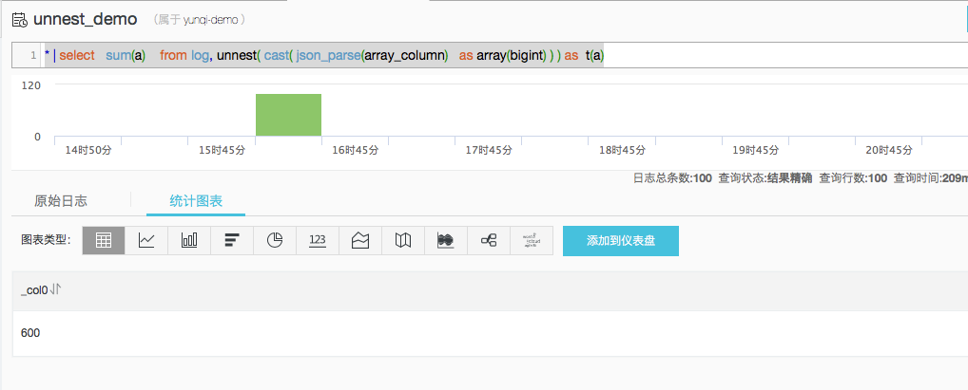Click the 15时45分 time axis label
This screenshot has width=968, height=390.
(222, 150)
